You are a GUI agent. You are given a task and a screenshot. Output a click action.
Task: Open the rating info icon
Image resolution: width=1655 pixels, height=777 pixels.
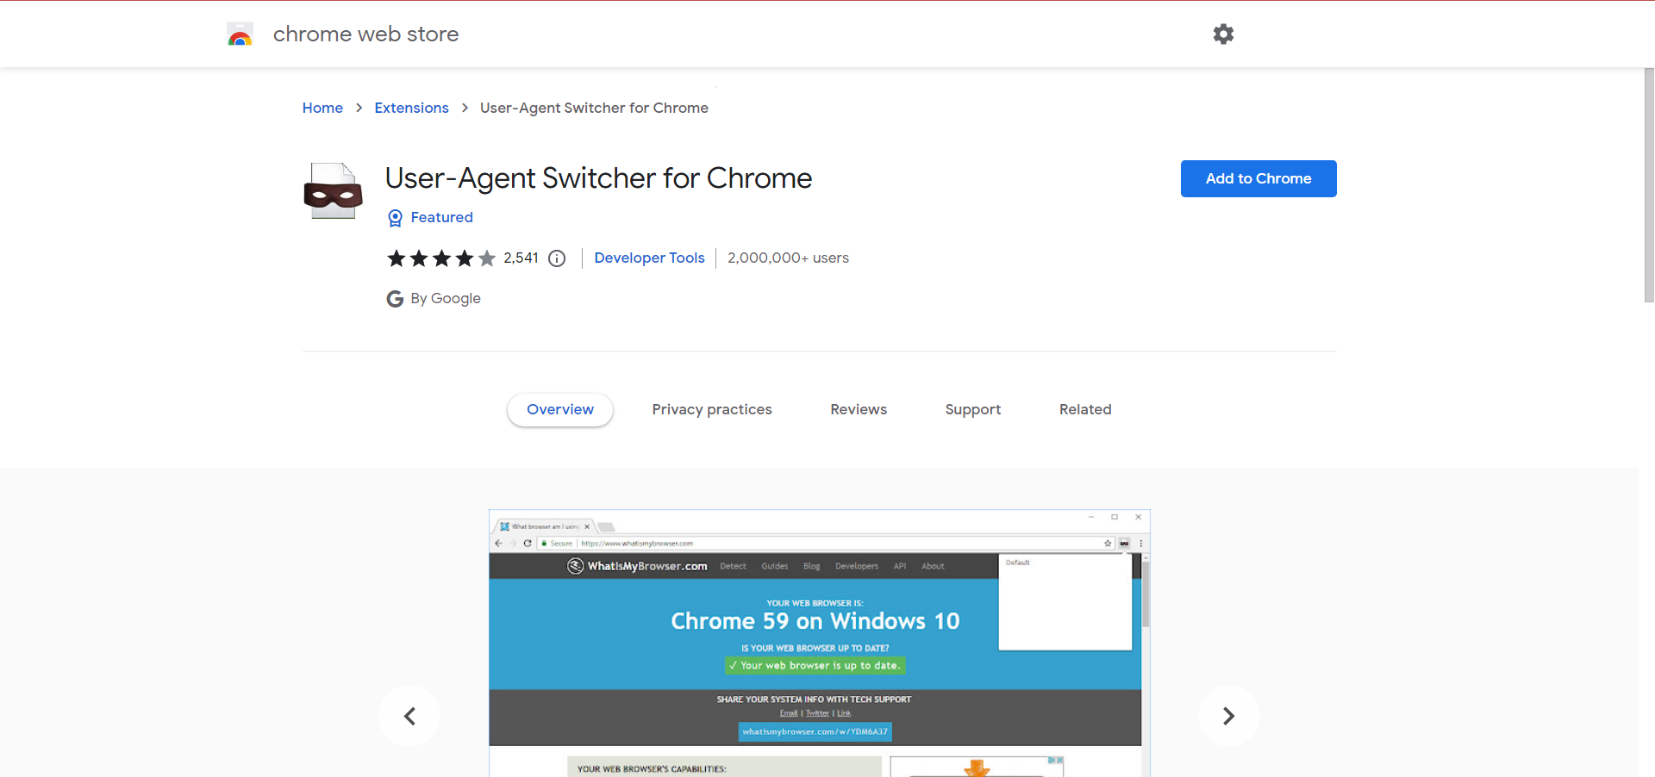(x=557, y=258)
